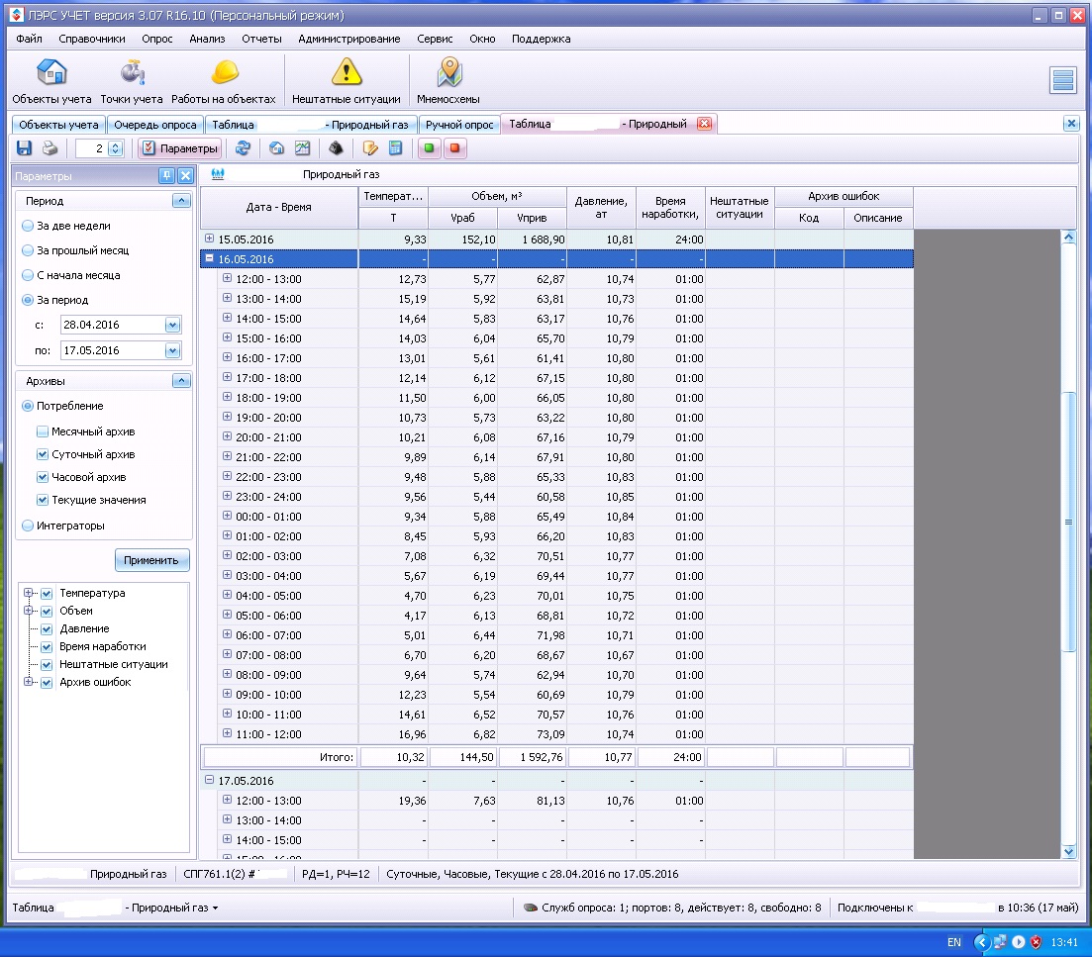Click the red security shield tray icon
This screenshot has width=1092, height=957.
tap(1036, 942)
